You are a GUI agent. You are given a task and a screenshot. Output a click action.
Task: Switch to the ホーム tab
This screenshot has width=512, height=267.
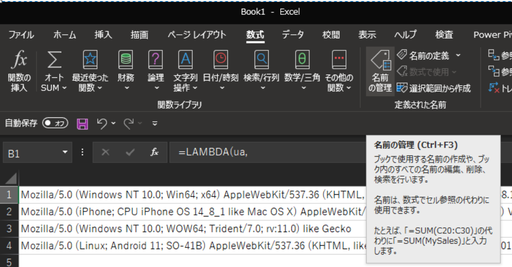click(x=65, y=35)
